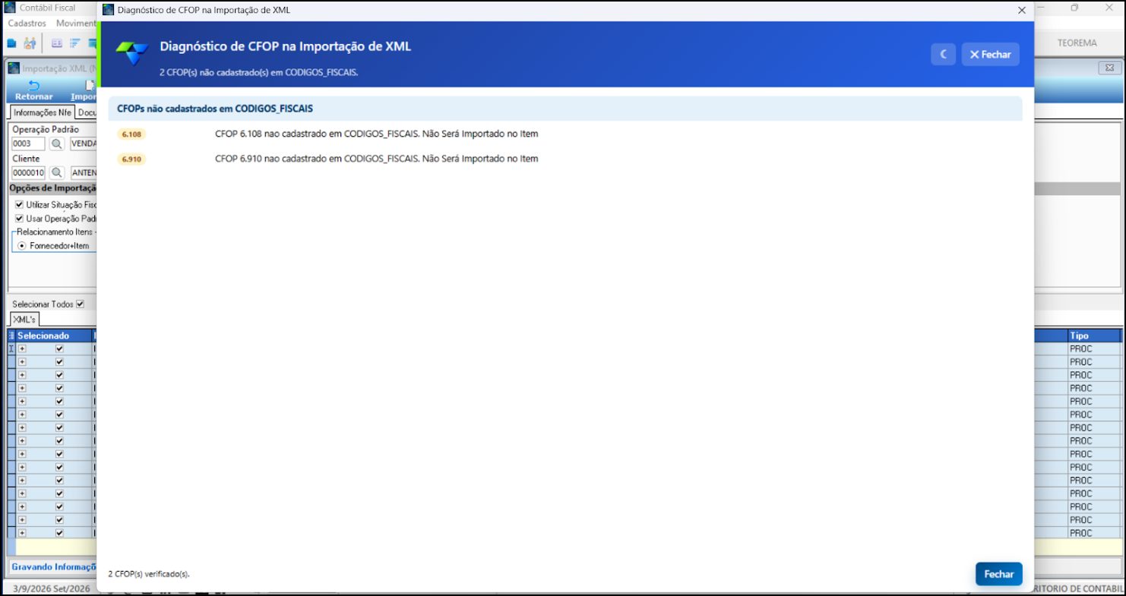Select the Fornecedor+Item radio option
Image resolution: width=1126 pixels, height=596 pixels.
click(x=22, y=246)
